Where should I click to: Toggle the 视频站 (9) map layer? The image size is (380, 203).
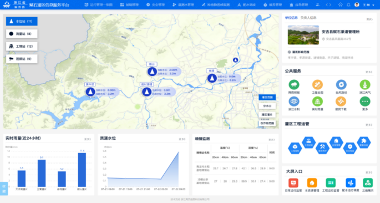point(22,59)
